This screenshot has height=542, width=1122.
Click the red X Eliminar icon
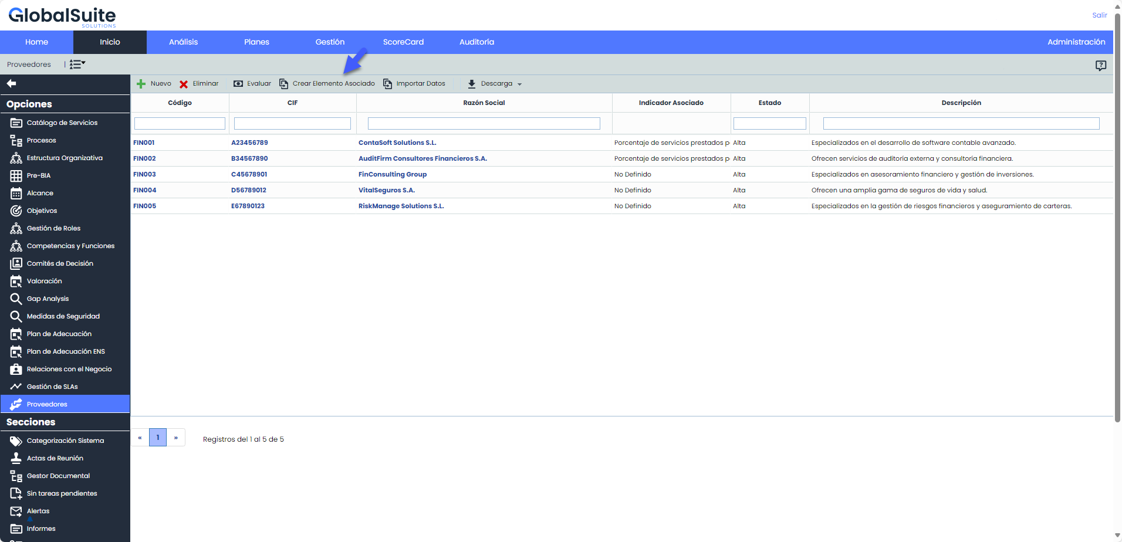click(x=184, y=84)
